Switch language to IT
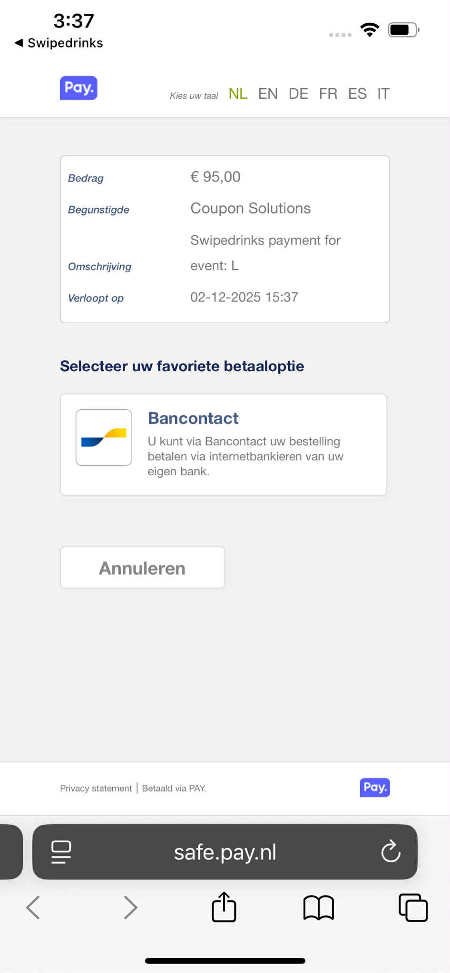The image size is (450, 973). coord(383,94)
